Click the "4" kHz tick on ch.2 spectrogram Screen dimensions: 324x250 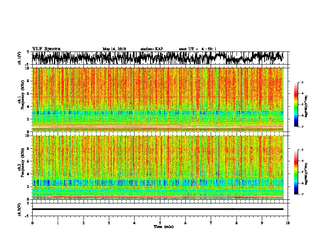pyautogui.click(x=28, y=174)
